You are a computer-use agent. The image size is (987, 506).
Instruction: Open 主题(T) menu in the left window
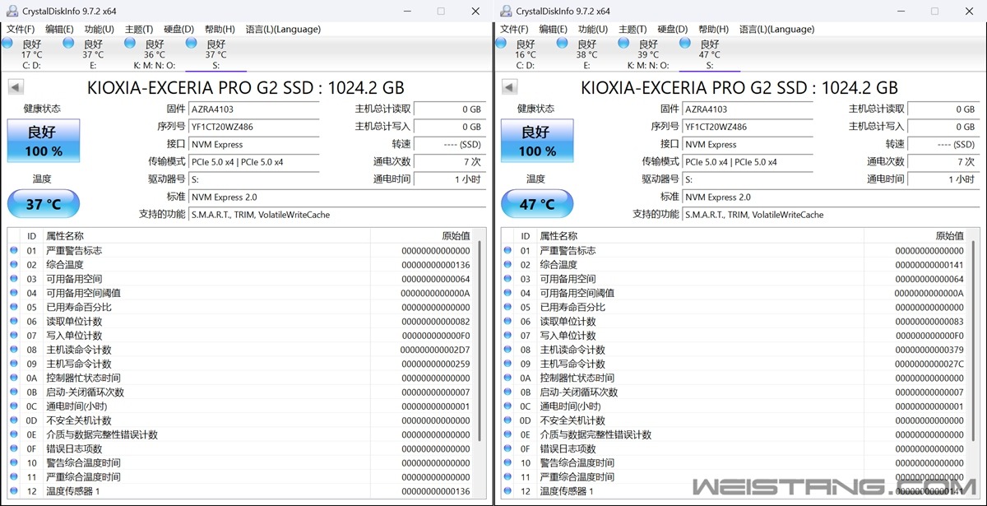[x=139, y=30]
